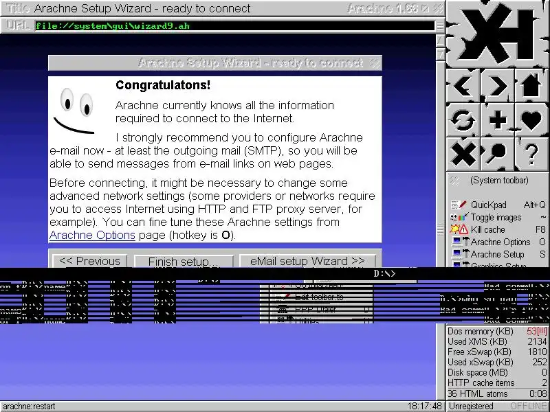
Task: Click the smiley face image in wizard
Action: (x=75, y=110)
